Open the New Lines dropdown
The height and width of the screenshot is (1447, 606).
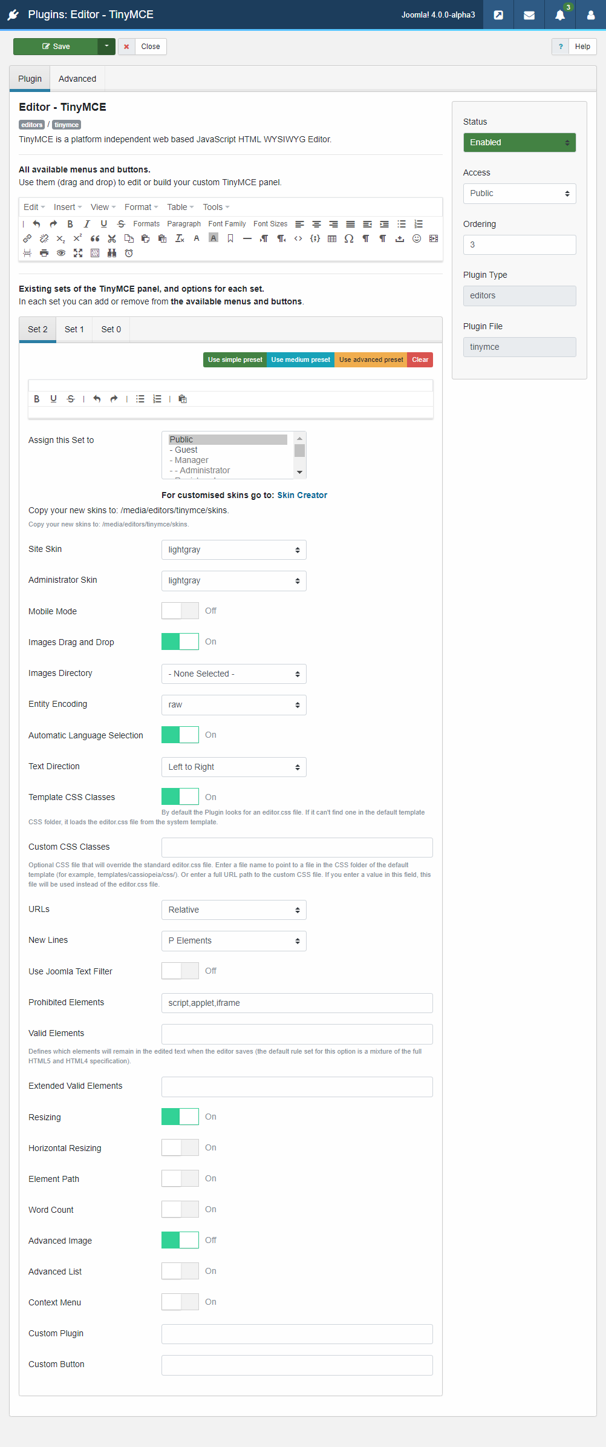[x=234, y=941]
